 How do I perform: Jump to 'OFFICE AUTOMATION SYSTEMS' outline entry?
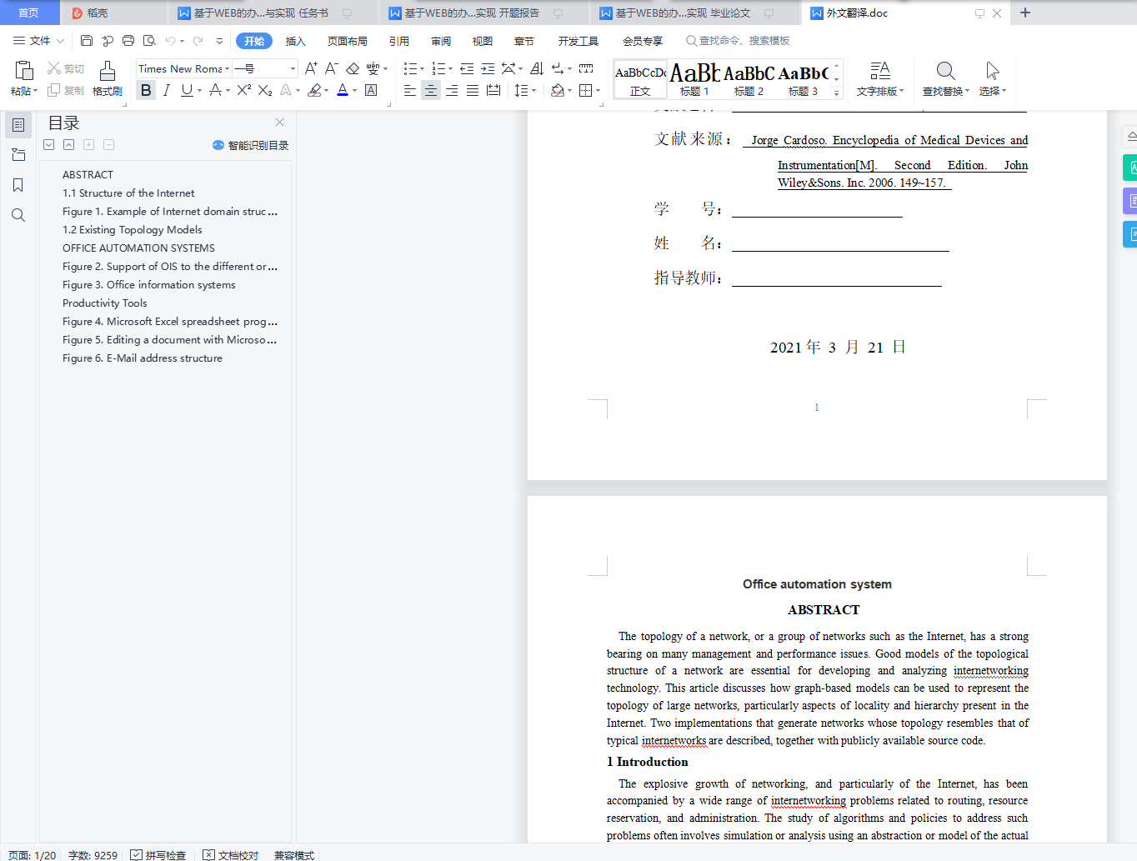[x=138, y=248]
